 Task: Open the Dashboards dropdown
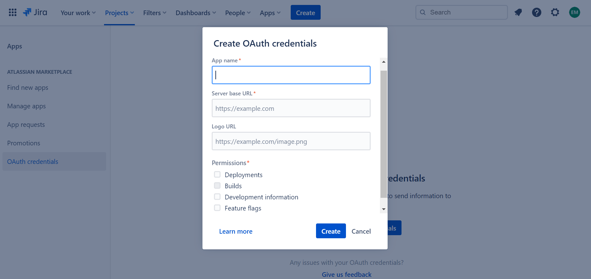pyautogui.click(x=196, y=13)
